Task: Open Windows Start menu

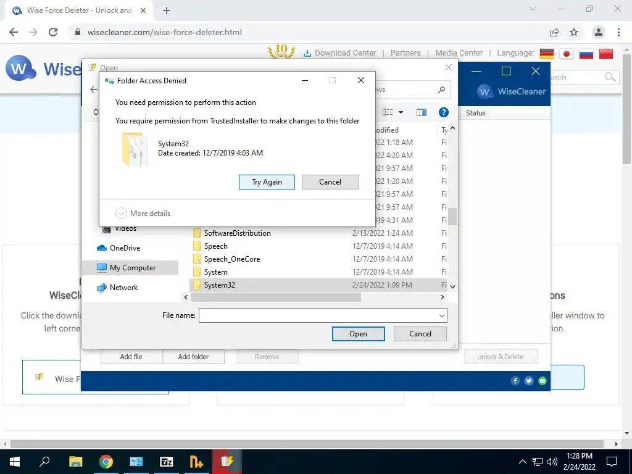Action: (15, 462)
